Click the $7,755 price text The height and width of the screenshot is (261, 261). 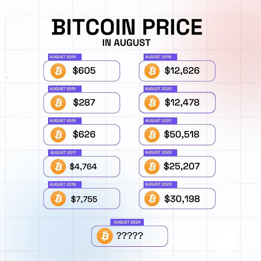pos(84,199)
